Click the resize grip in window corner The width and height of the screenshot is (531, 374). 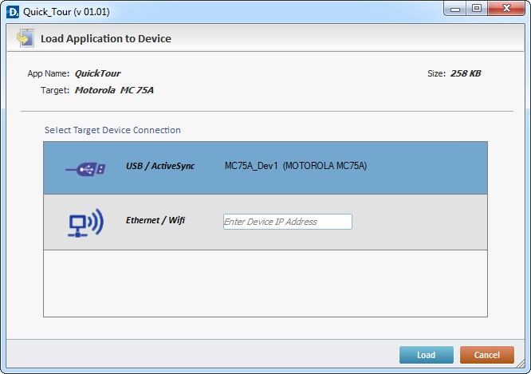point(521,364)
